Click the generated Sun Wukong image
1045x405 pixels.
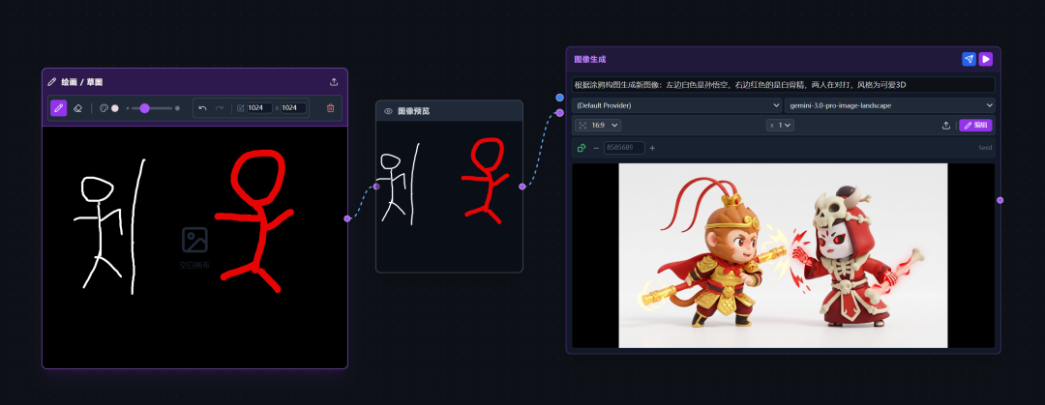(x=783, y=255)
